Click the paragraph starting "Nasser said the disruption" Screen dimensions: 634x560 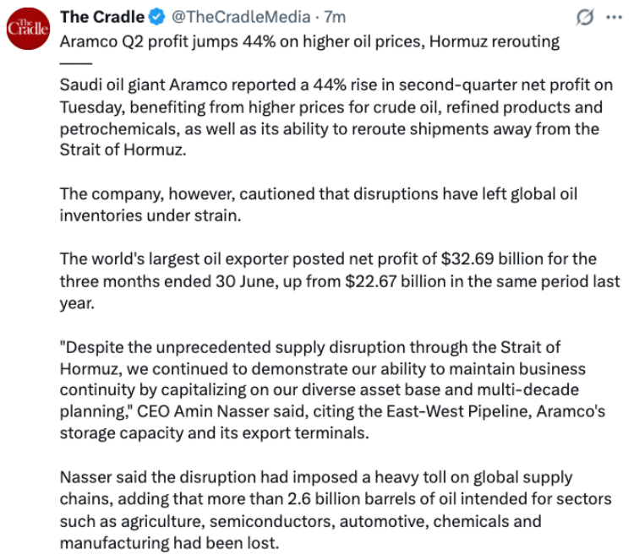click(336, 510)
